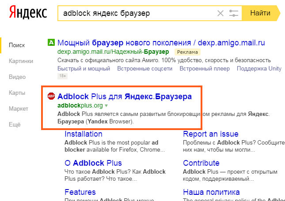
Task: Expand the adblockplus.org green dropdown arrow
Action: point(106,105)
